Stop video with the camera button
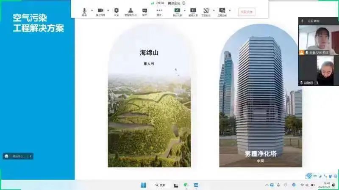This screenshot has width=339, height=190. tap(100, 11)
